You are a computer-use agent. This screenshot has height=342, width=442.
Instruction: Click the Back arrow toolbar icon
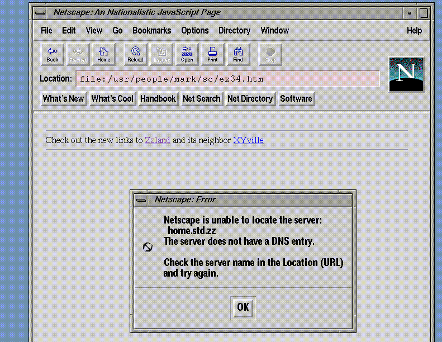pos(52,54)
